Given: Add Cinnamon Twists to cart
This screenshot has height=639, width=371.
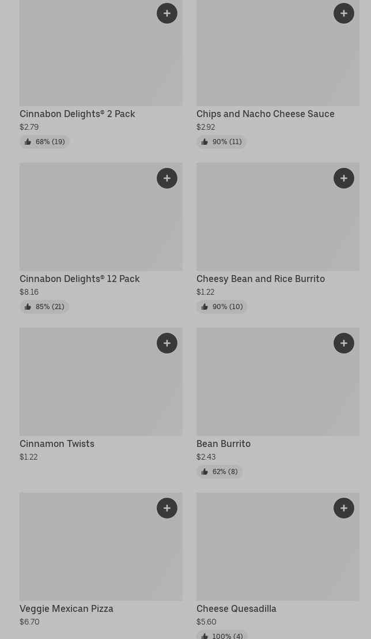Looking at the screenshot, I should click(x=167, y=343).
